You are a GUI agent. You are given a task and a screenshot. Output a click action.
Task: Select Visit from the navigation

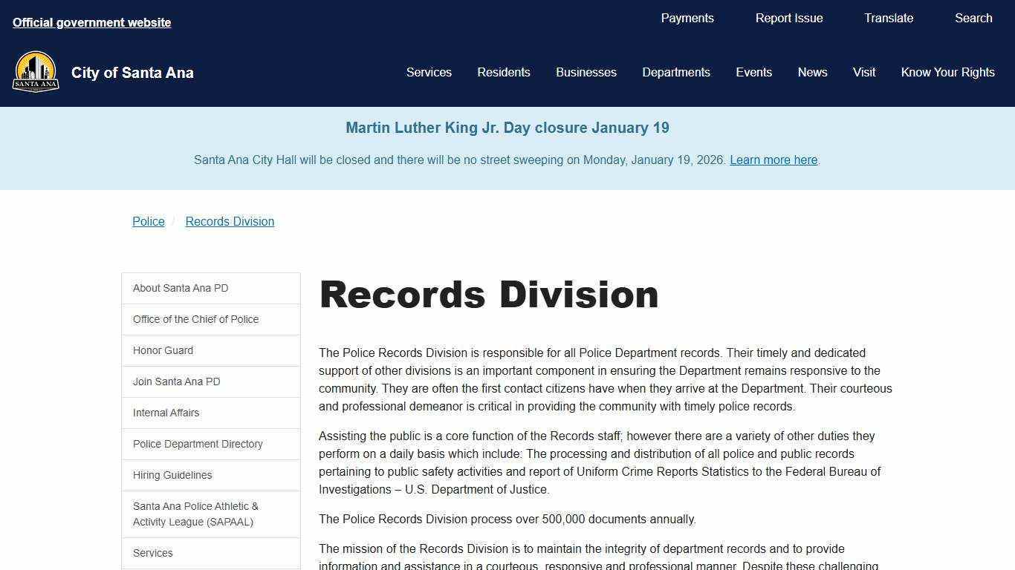pos(864,72)
